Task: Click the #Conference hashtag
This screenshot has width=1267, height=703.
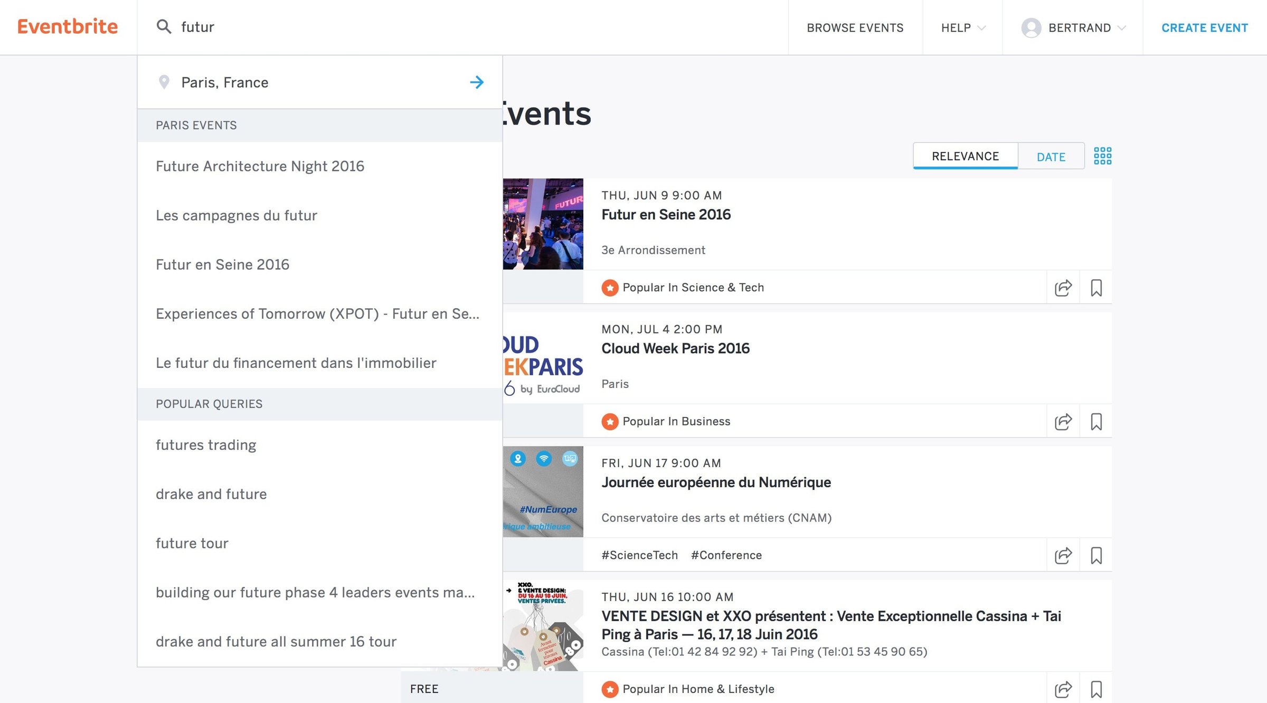Action: [x=726, y=555]
